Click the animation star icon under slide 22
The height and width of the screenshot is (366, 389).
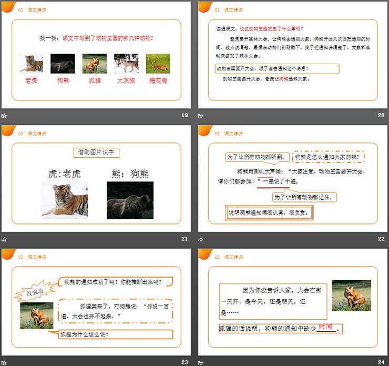[x=201, y=239]
